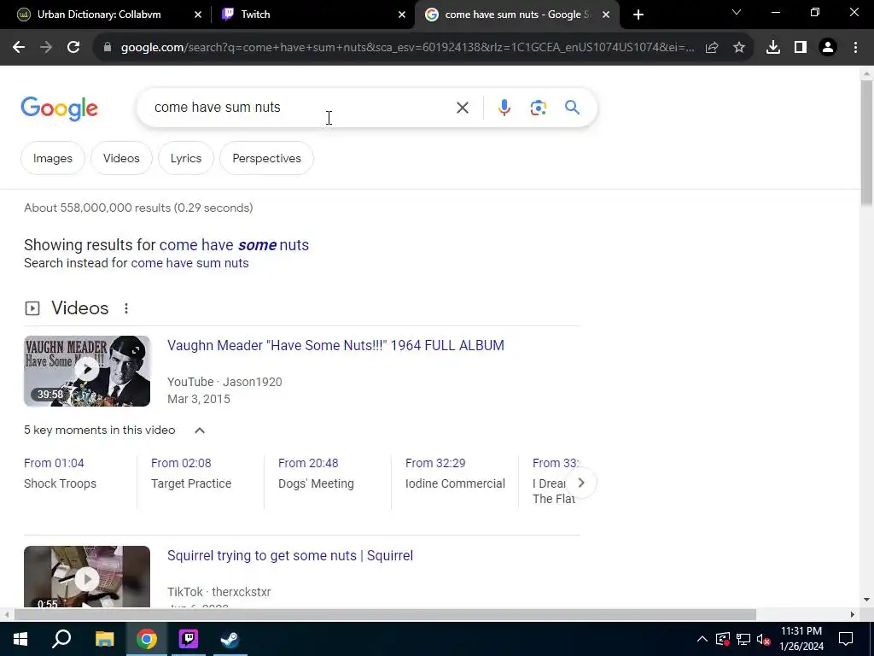This screenshot has width=874, height=656.
Task: Filter results by Perspectives
Action: 266,158
